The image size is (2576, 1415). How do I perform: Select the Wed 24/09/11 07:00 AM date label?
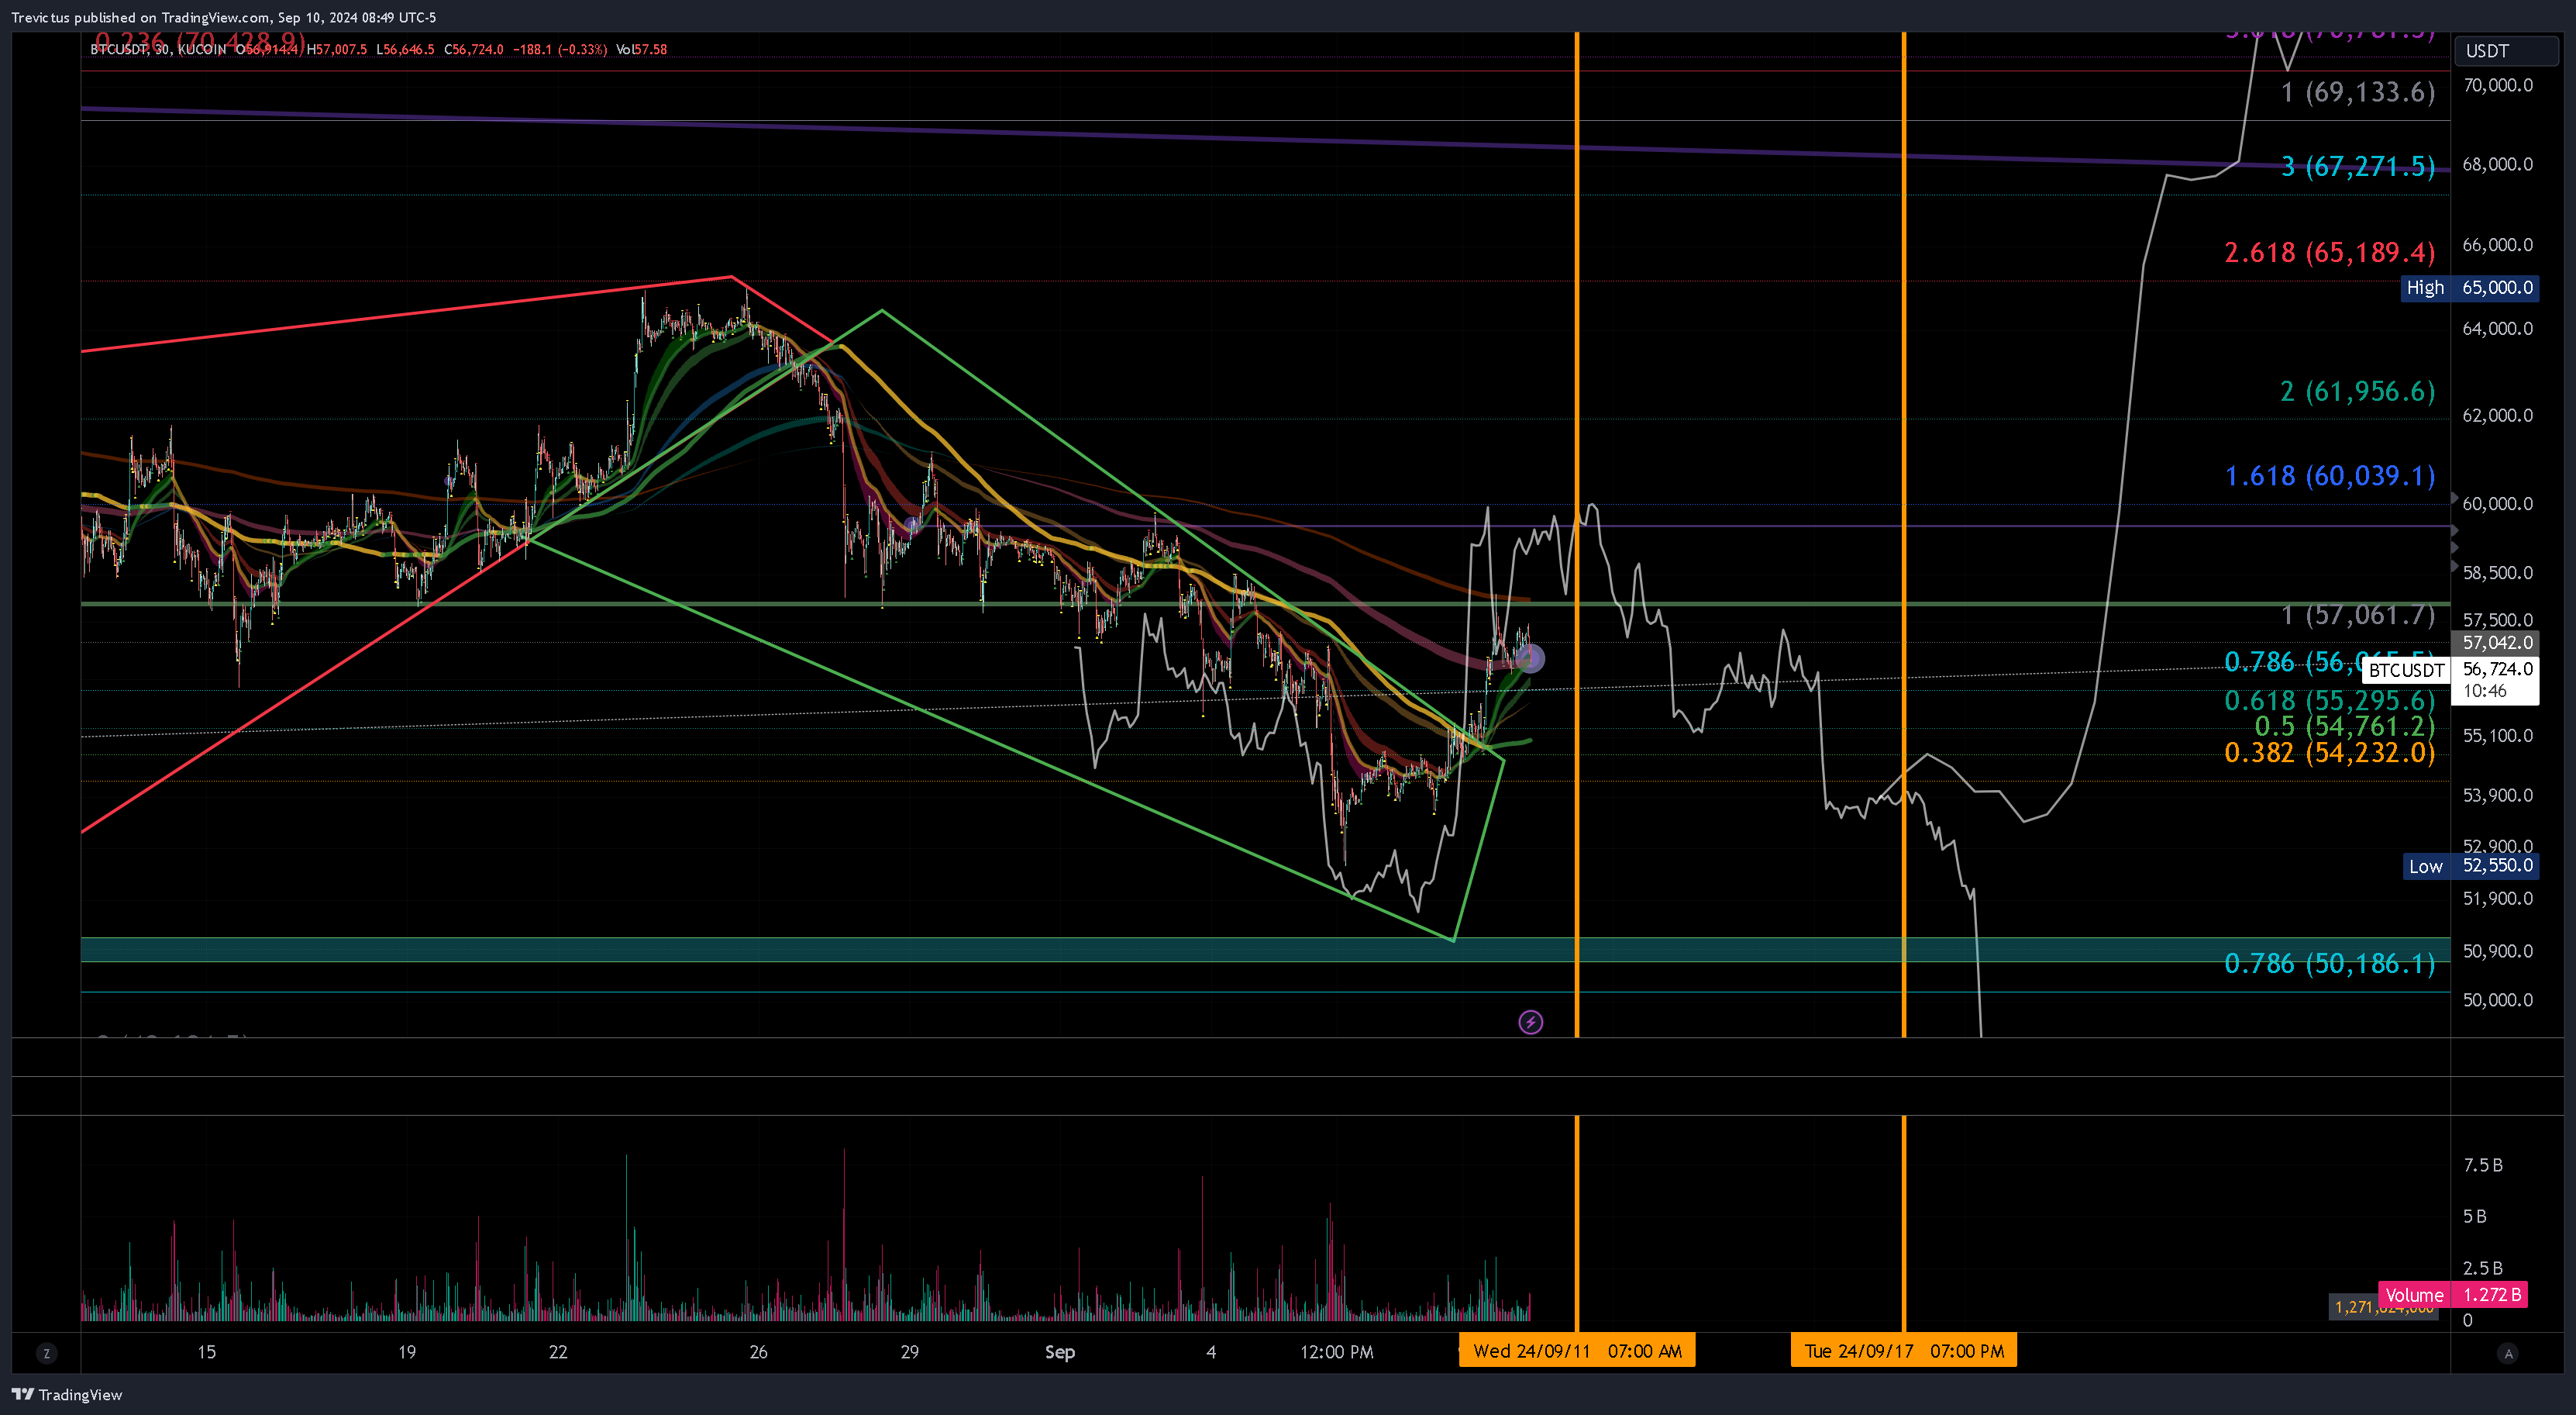[x=1577, y=1351]
